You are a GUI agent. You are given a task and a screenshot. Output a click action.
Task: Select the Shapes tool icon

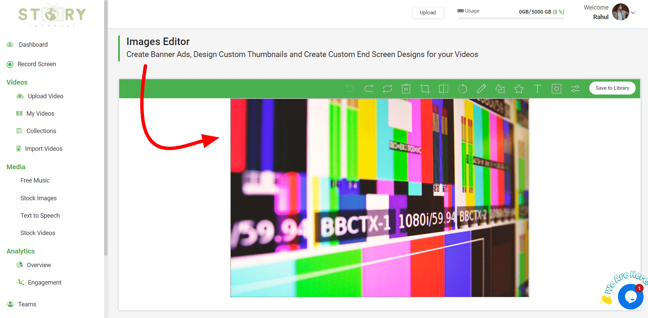pyautogui.click(x=500, y=89)
